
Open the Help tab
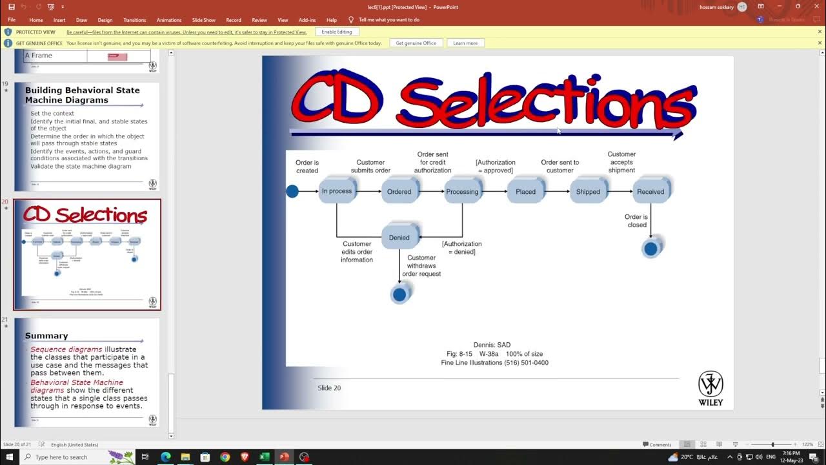pyautogui.click(x=332, y=20)
